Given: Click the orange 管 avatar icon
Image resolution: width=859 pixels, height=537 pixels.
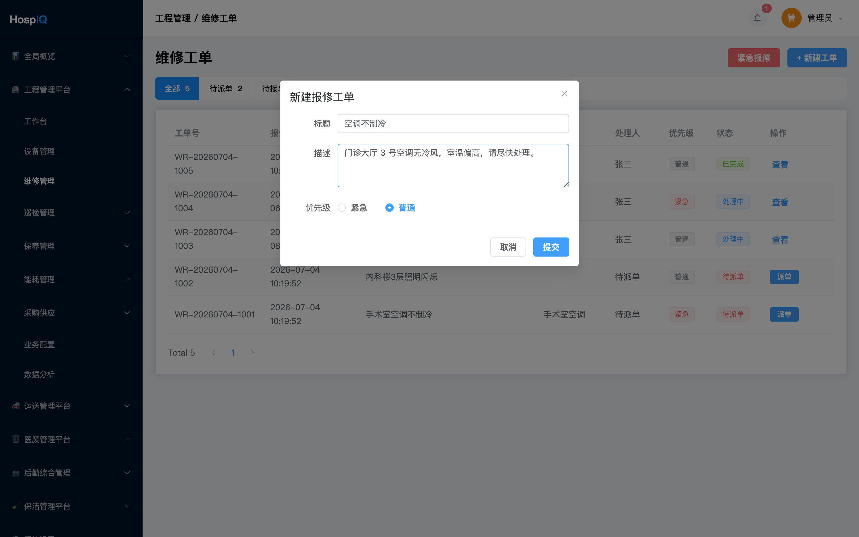Looking at the screenshot, I should click(x=791, y=18).
